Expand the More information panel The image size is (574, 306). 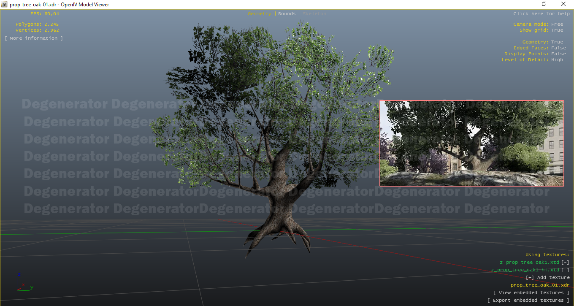34,38
